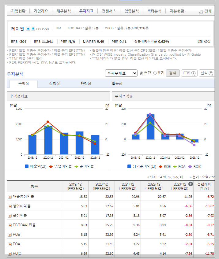Click the 현금배당수익률 0.63% value
The width and height of the screenshot is (219, 259).
164,42
